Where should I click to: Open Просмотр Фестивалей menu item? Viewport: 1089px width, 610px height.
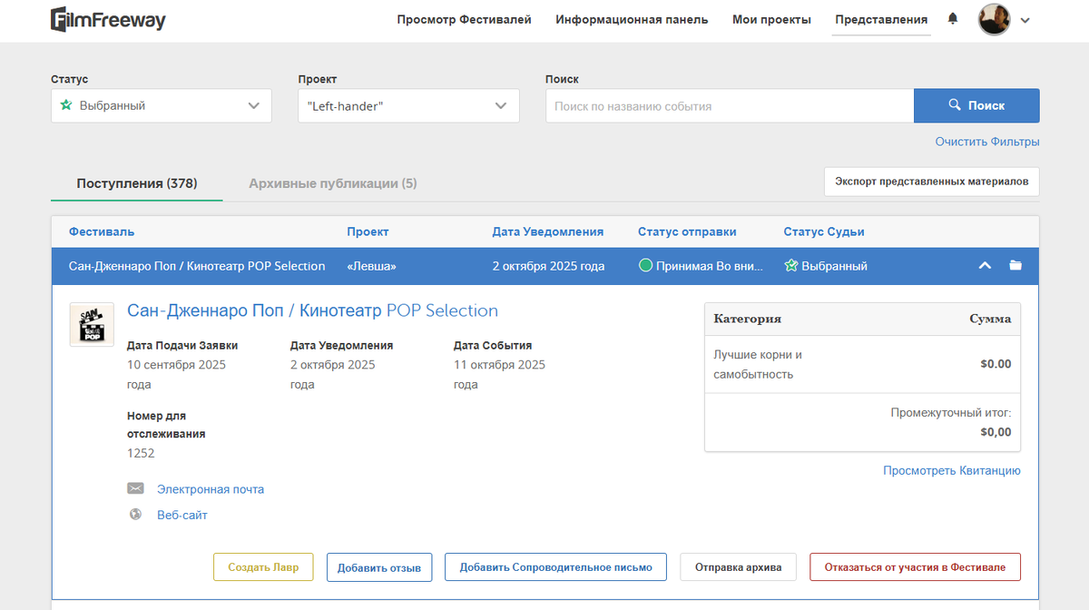coord(465,19)
